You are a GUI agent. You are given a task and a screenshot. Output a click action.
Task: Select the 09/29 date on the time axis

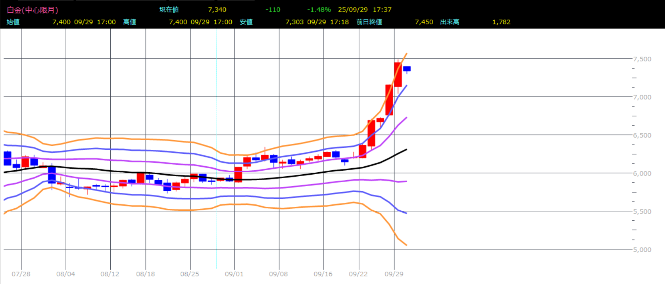point(394,274)
